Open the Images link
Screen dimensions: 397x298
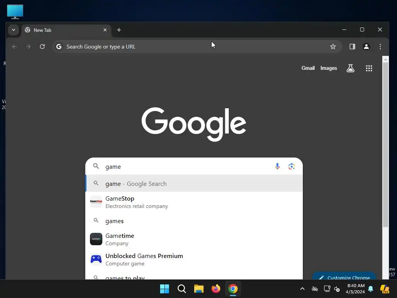329,68
